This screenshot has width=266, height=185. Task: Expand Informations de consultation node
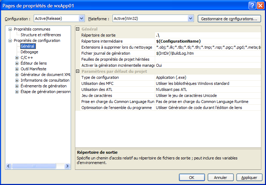[x=17, y=81]
